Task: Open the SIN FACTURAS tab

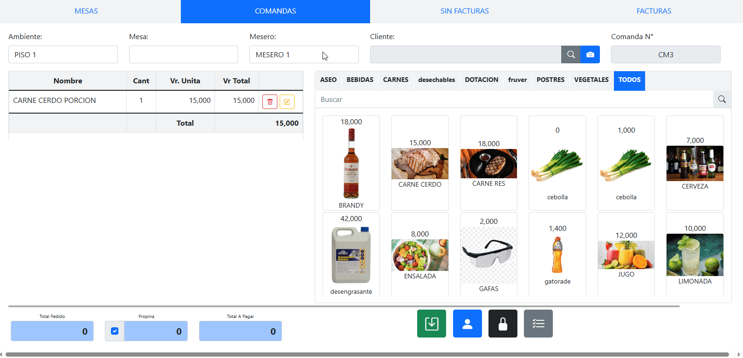Action: 464,11
